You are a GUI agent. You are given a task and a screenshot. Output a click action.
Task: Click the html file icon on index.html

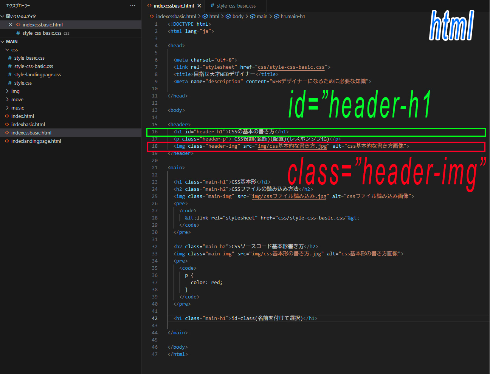pos(7,116)
